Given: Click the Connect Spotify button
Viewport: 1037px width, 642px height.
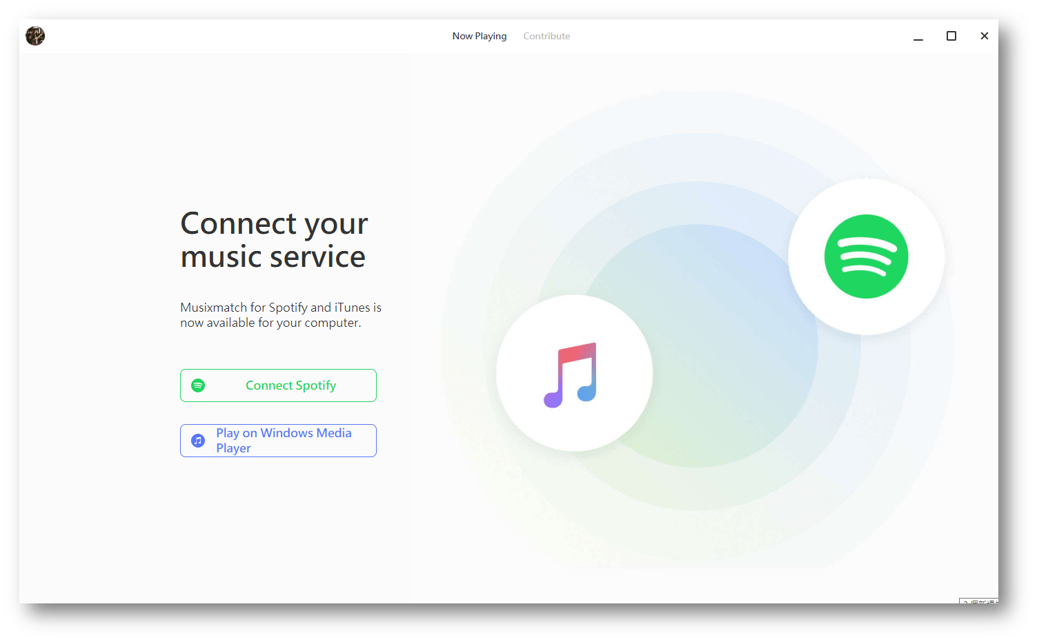Looking at the screenshot, I should [278, 385].
